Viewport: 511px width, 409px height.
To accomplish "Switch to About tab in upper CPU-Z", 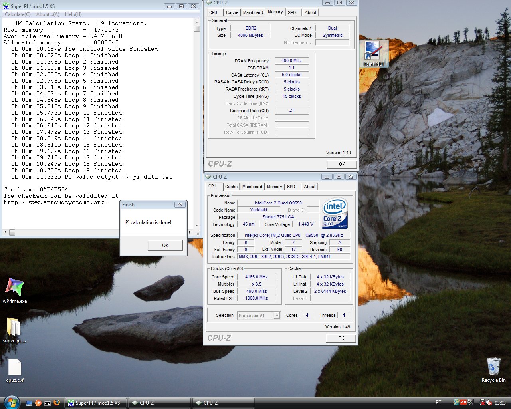I will pyautogui.click(x=310, y=12).
